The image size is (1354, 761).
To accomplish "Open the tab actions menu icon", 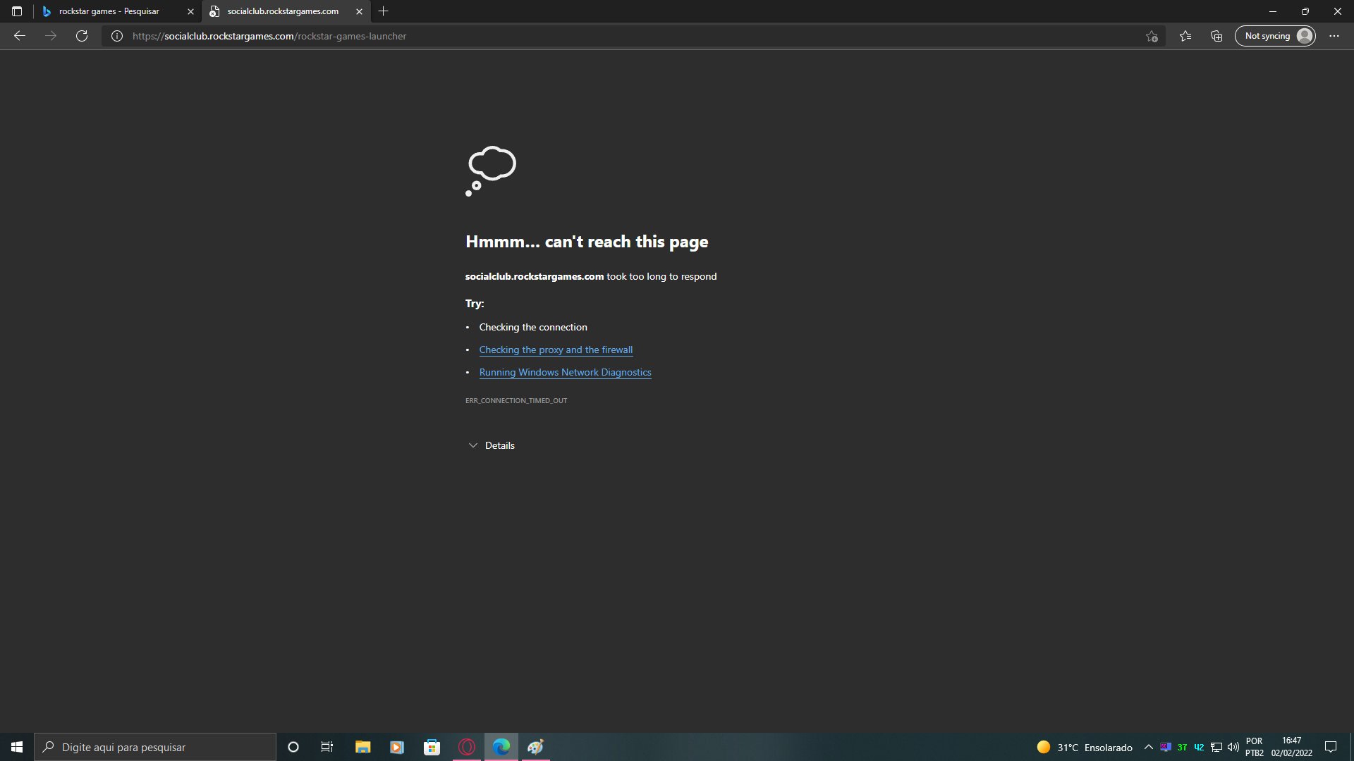I will (17, 11).
